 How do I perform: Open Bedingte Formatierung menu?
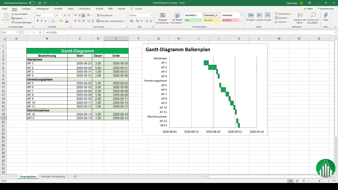[x=163, y=18]
